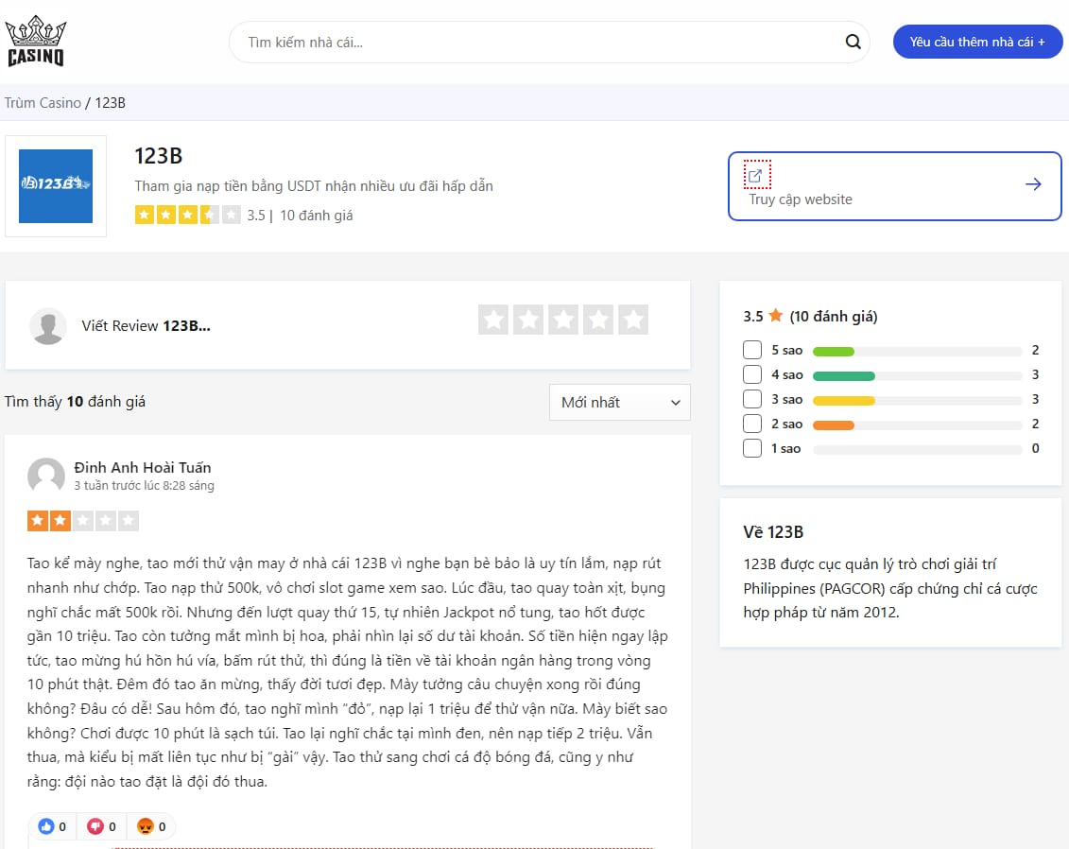
Task: Click the search magnifier icon
Action: click(x=853, y=42)
